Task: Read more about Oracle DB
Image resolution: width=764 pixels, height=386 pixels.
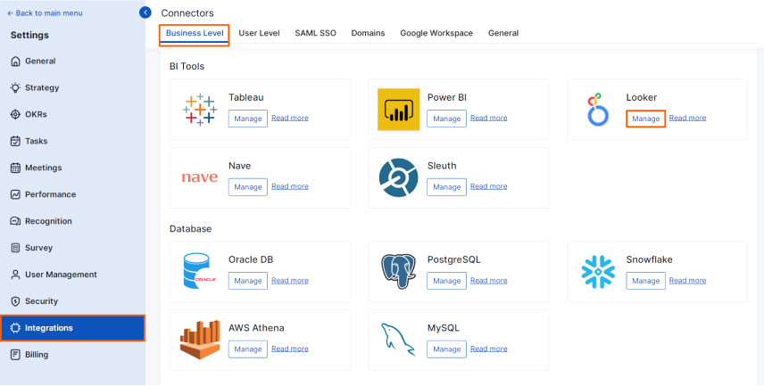Action: (290, 281)
